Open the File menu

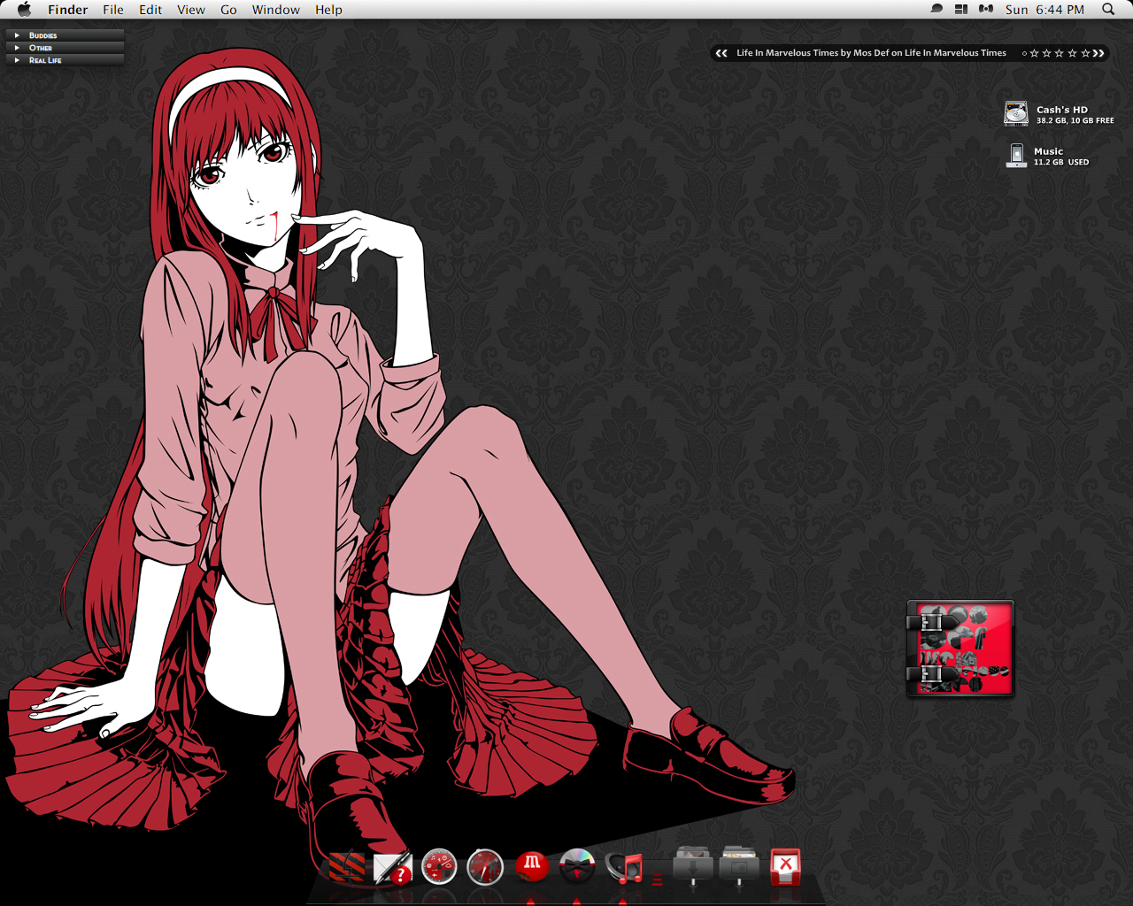click(113, 10)
